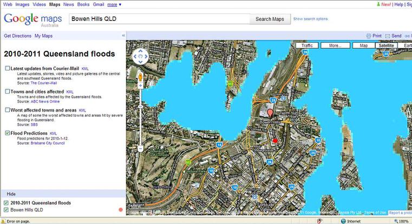
Task: Collapse the left panel with double chevron
Action: 123,36
